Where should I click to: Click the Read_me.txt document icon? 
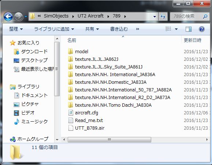pyautogui.click(x=71, y=120)
